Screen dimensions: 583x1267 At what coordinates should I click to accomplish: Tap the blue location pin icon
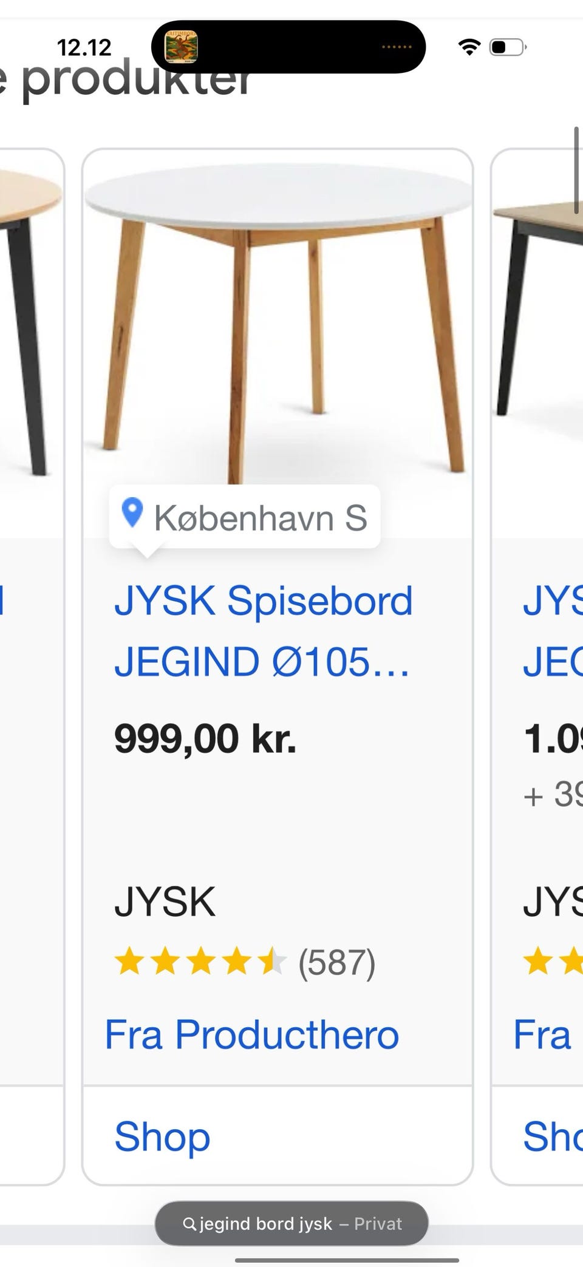point(132,512)
